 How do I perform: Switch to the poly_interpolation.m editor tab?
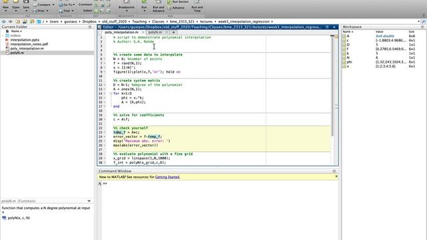(x=121, y=33)
